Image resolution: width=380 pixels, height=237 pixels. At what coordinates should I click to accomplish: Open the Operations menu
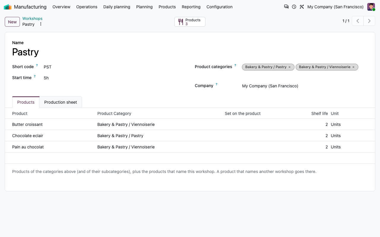(x=87, y=7)
